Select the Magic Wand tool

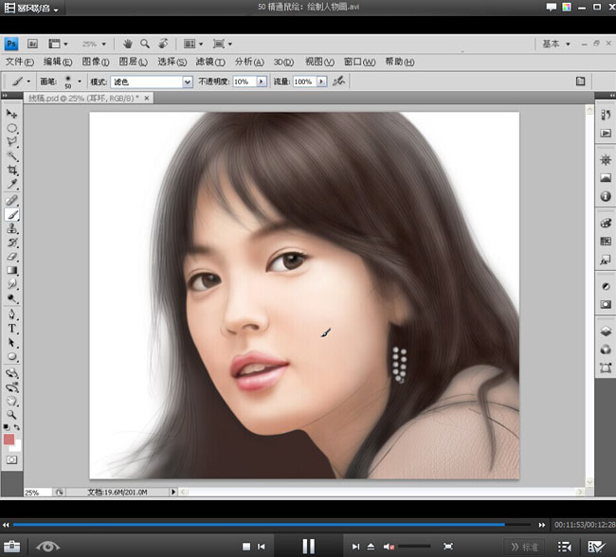click(11, 156)
